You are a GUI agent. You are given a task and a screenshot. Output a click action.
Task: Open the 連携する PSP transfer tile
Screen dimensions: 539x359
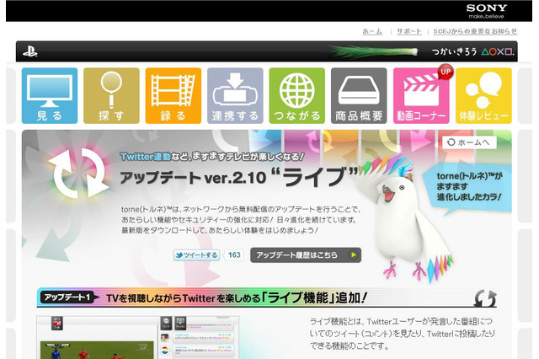point(235,95)
